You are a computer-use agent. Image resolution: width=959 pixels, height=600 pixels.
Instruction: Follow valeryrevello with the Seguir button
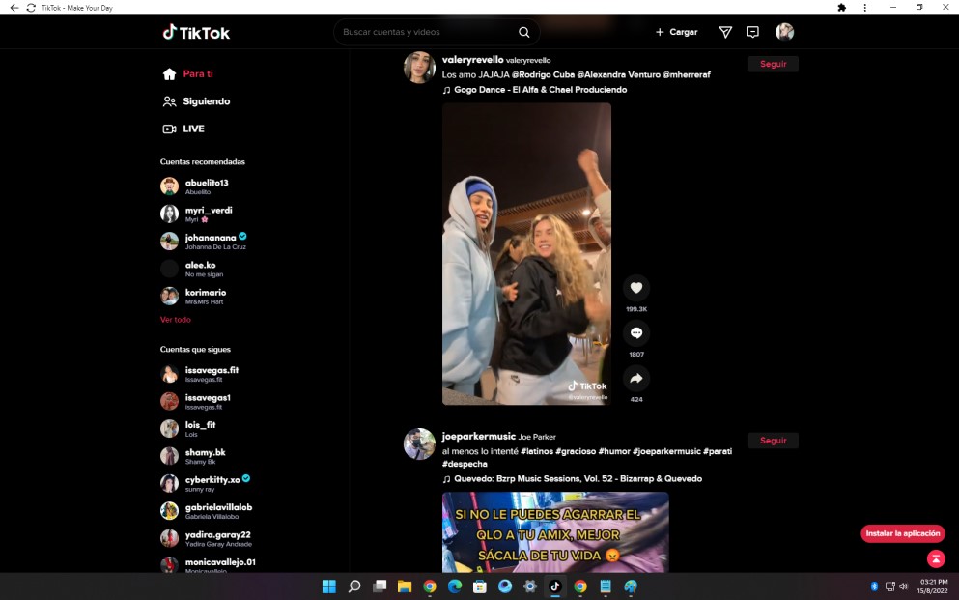tap(772, 63)
